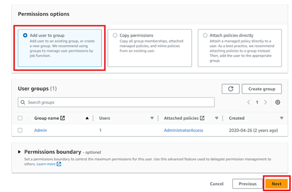Click external link icon beside Group name
Image resolution: width=292 pixels, height=192 pixels.
point(63,118)
